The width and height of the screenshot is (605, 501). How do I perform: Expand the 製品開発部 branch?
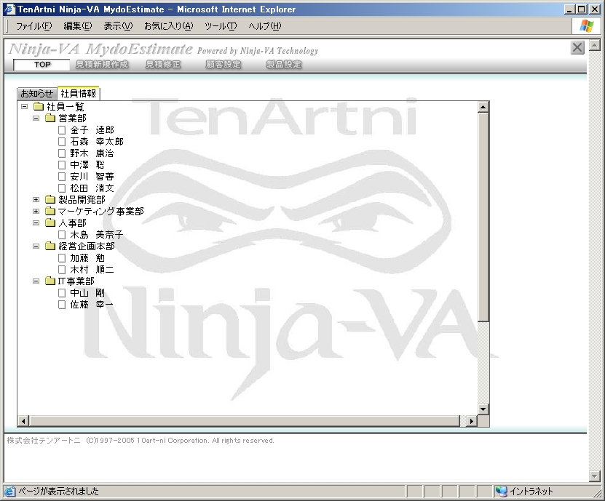tap(36, 199)
